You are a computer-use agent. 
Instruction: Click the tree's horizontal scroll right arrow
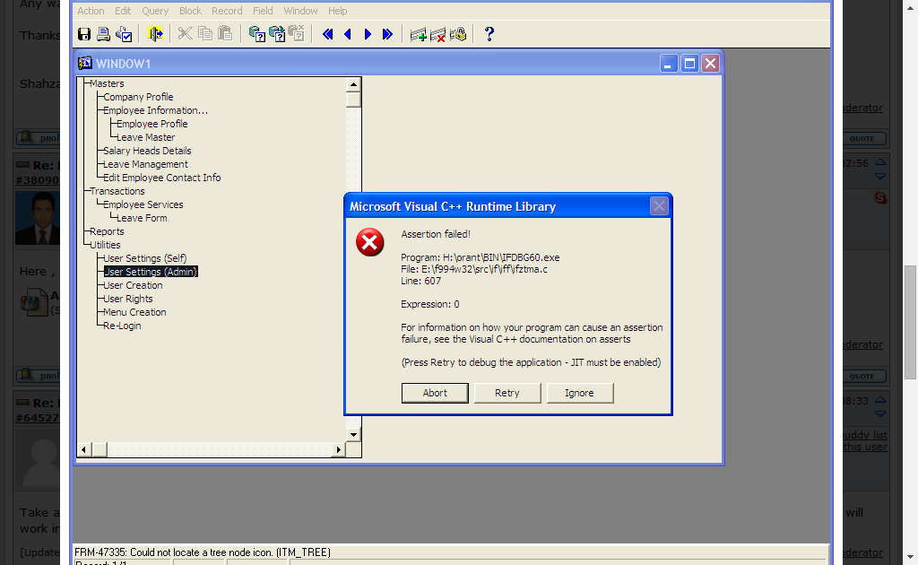pyautogui.click(x=339, y=448)
